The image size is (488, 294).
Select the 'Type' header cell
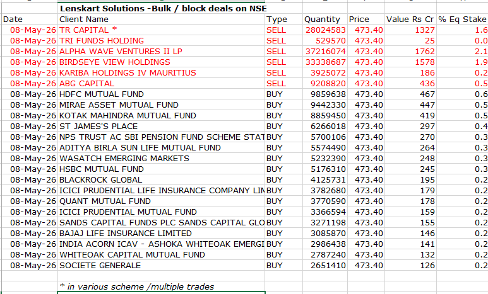click(283, 20)
